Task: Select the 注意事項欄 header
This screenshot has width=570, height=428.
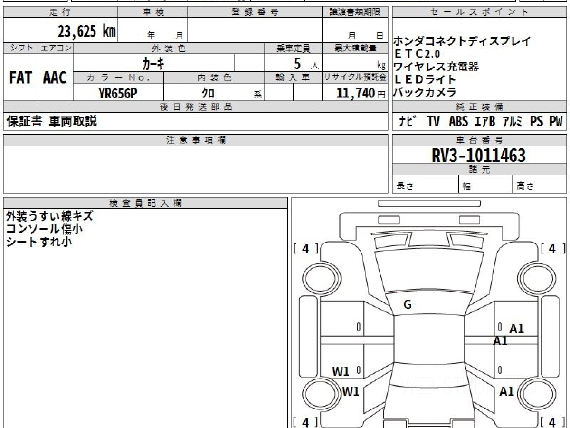Action: [196, 140]
